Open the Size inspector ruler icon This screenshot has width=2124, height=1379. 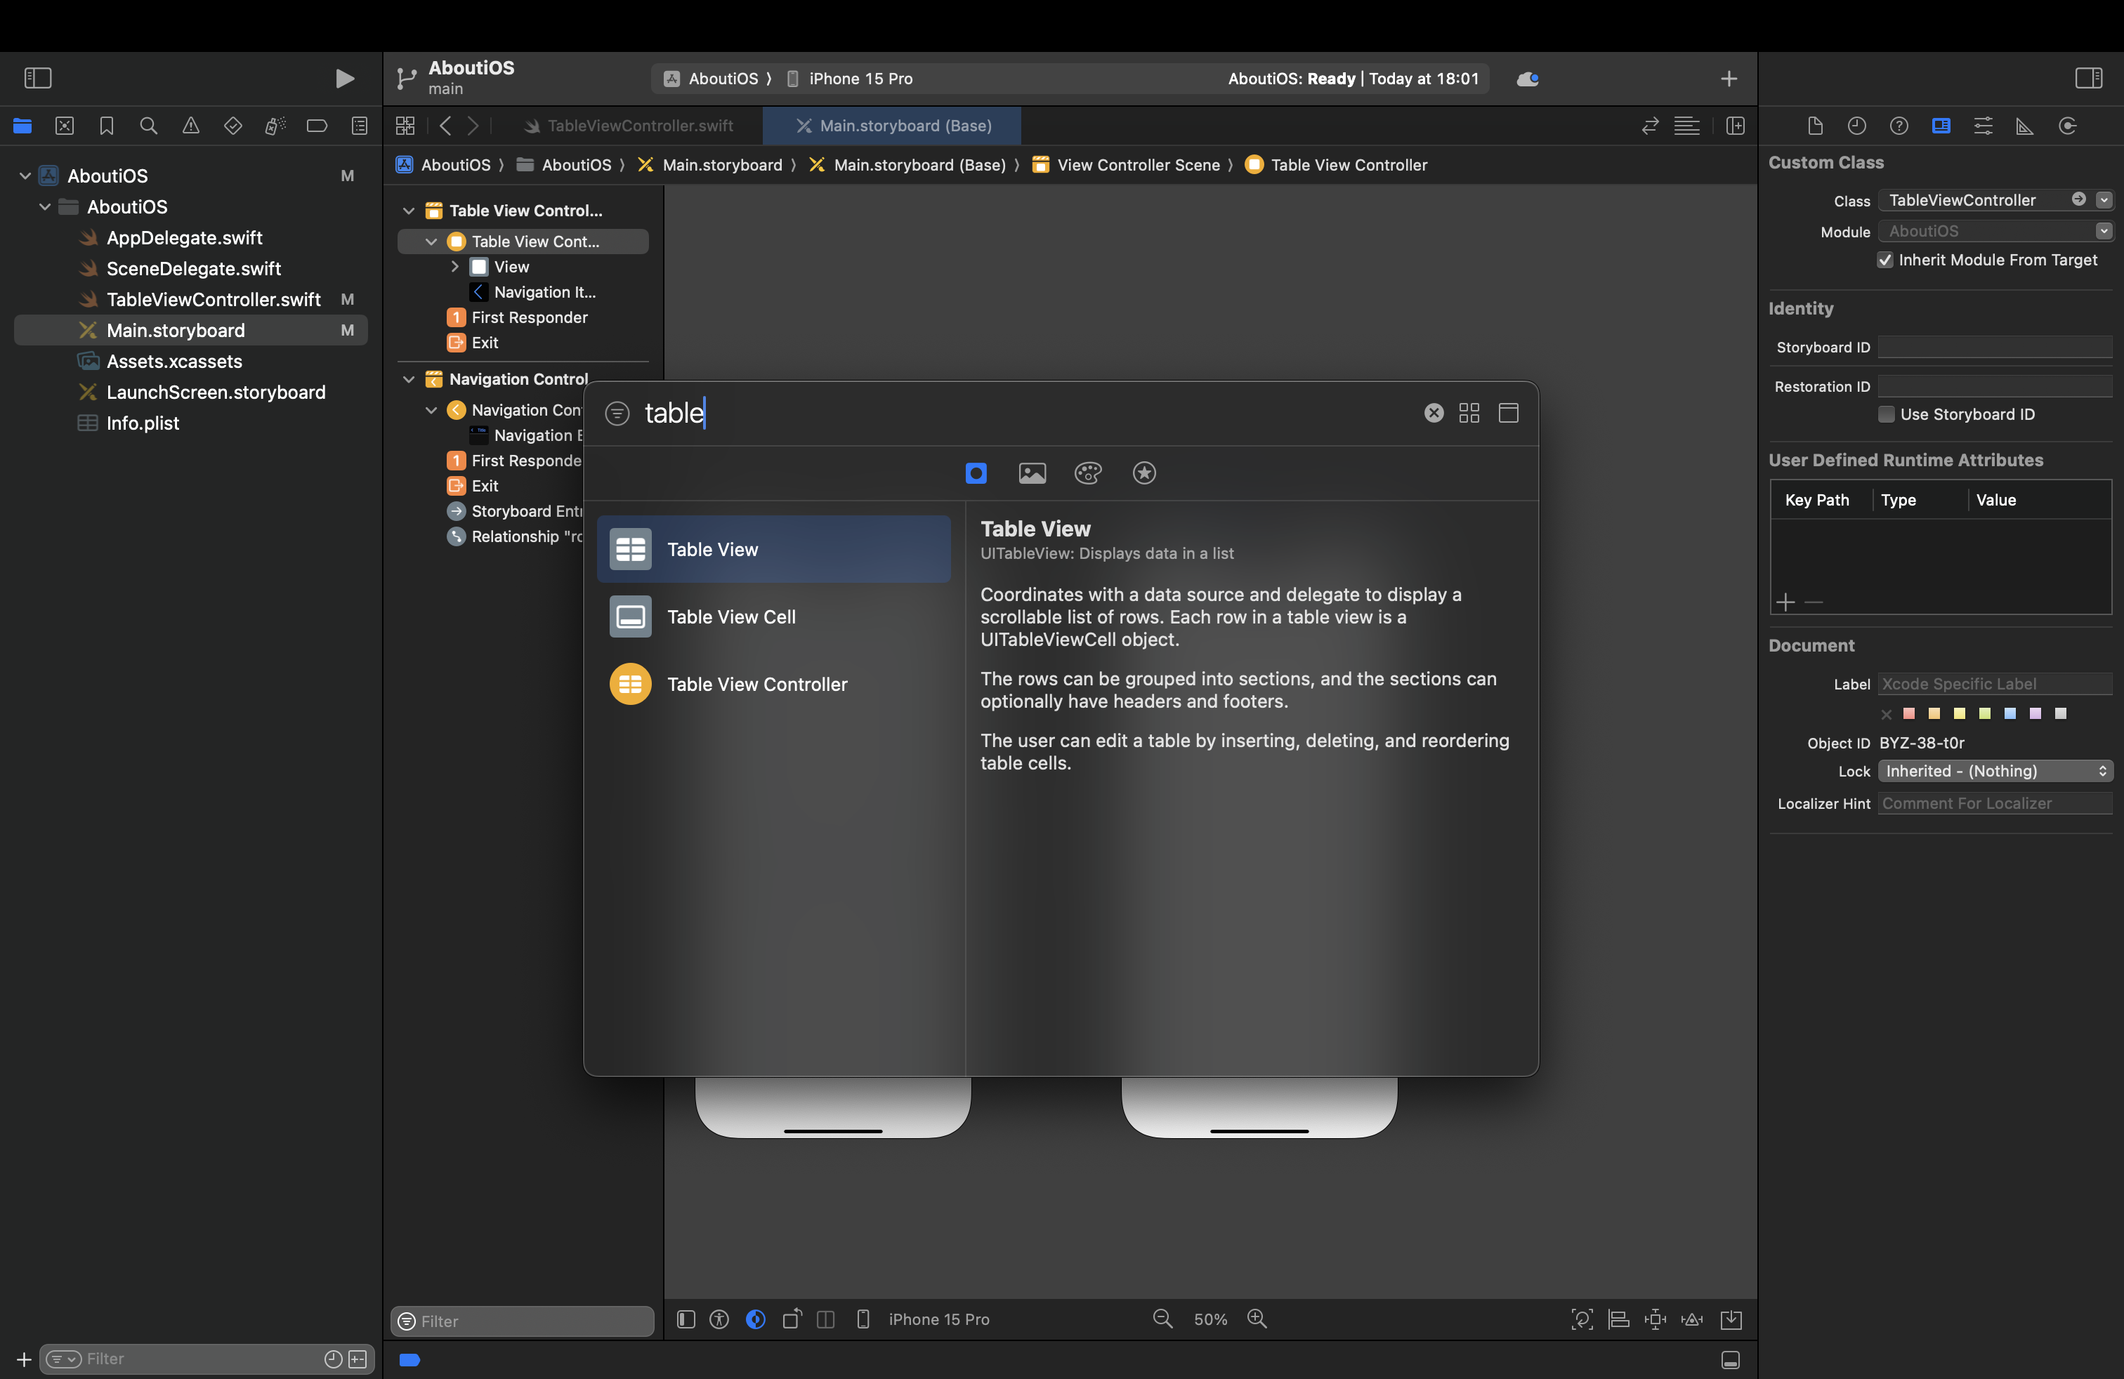click(x=2025, y=126)
